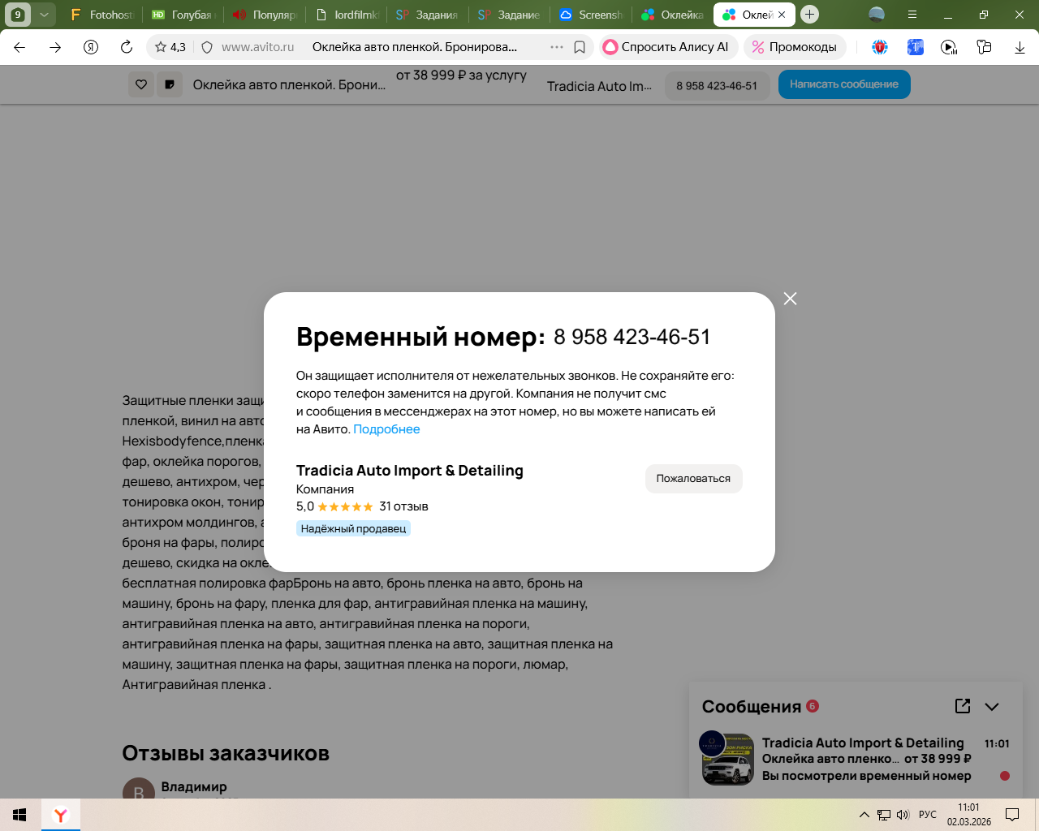Image resolution: width=1039 pixels, height=831 pixels.
Task: Go forward to the next page
Action: click(x=55, y=47)
